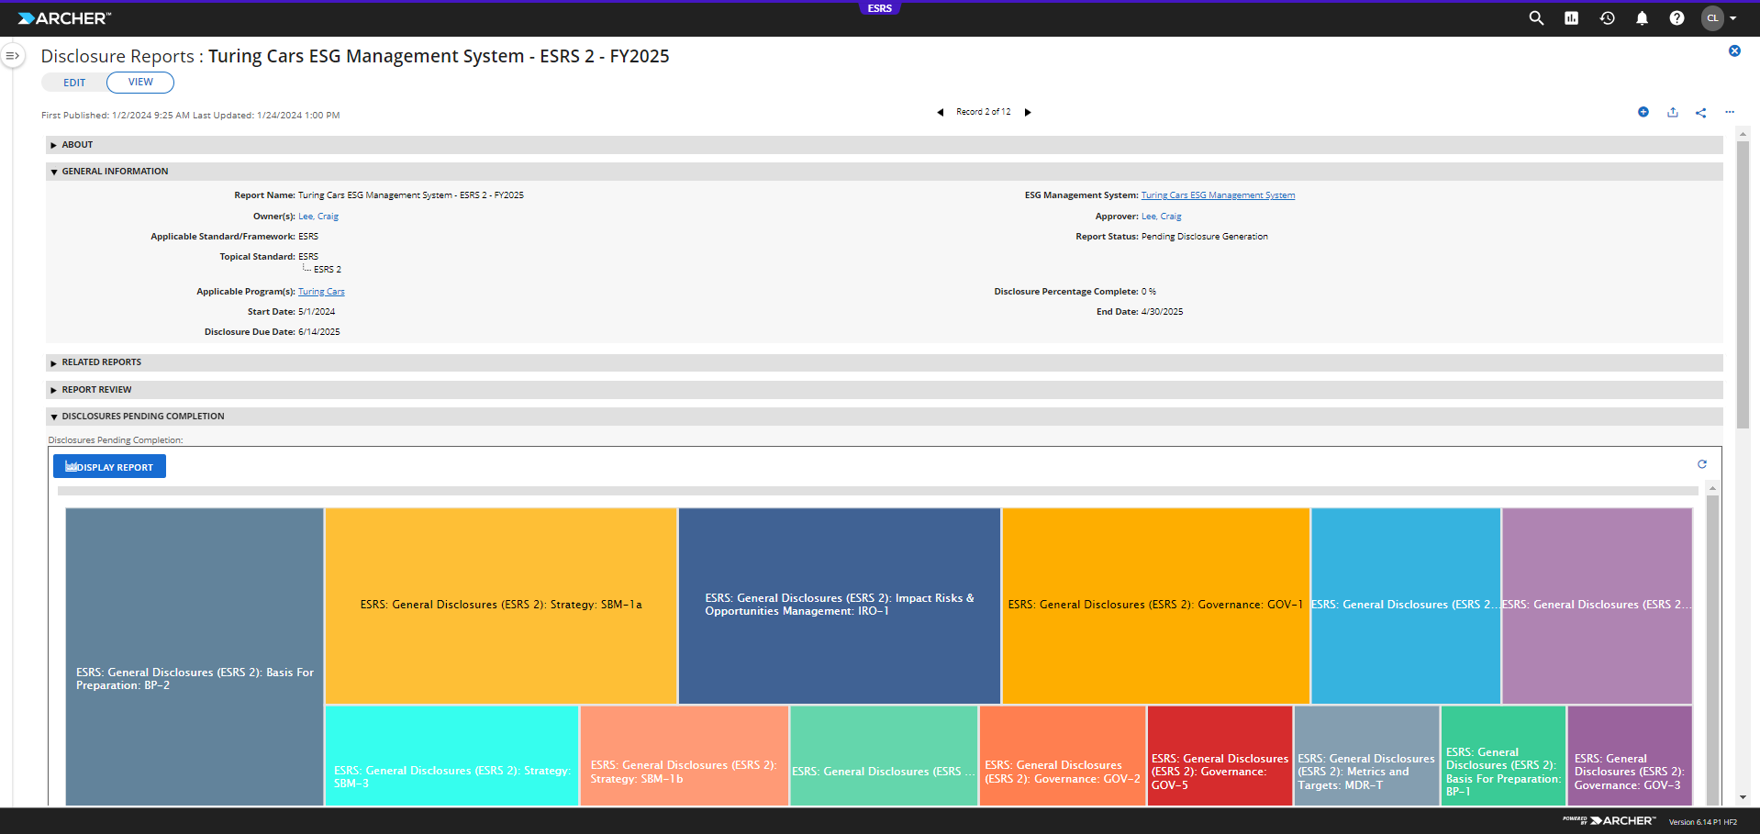Refresh the Disclosures Pending Completion report

[x=1702, y=464]
